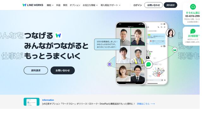Image resolution: width=202 pixels, height=126 pixels.
Task: Click the W logo icon beside つなげる
Action: [58, 35]
